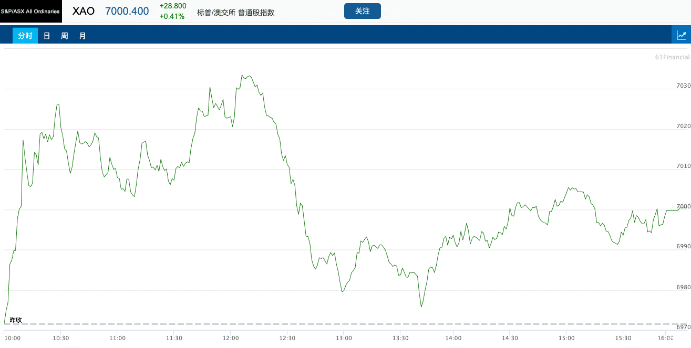The image size is (691, 348).
Task: Click the 13:00 time axis label
Action: (344, 339)
